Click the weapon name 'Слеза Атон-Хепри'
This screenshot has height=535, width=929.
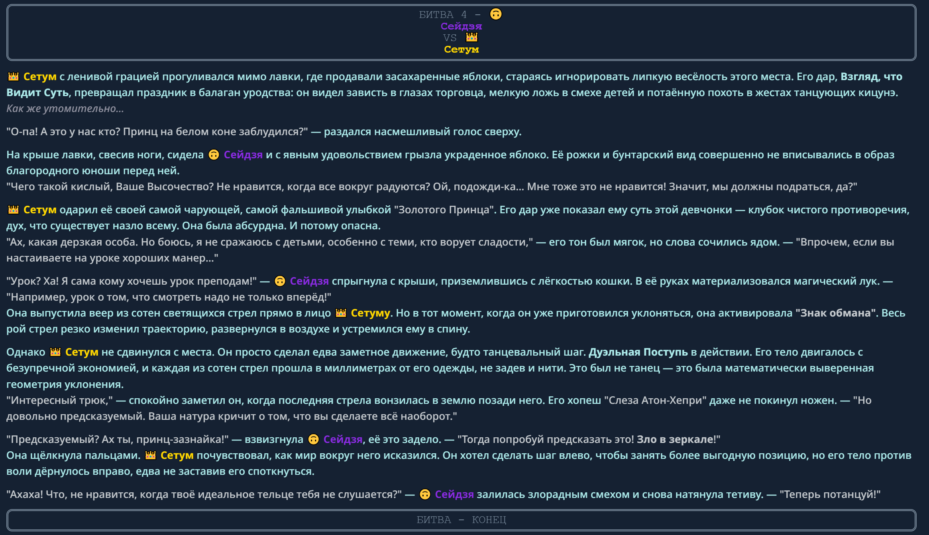655,400
